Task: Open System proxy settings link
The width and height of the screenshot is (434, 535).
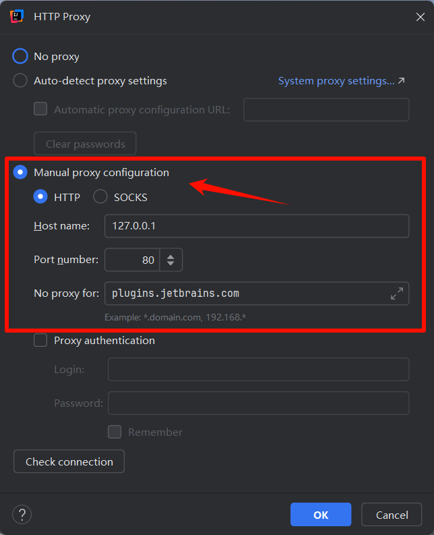Action: pos(336,81)
